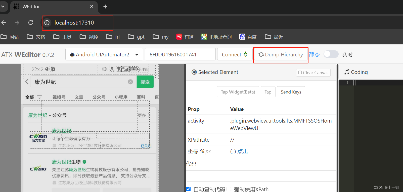Open the 网站 bookmark folder

tap(10, 37)
